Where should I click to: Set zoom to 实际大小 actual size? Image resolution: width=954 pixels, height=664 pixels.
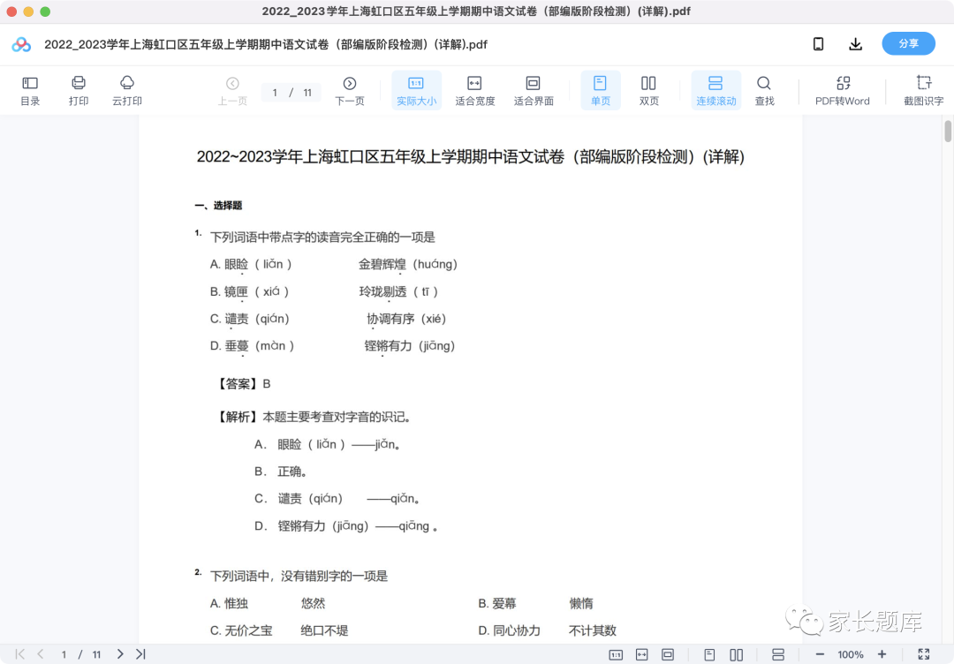(416, 91)
